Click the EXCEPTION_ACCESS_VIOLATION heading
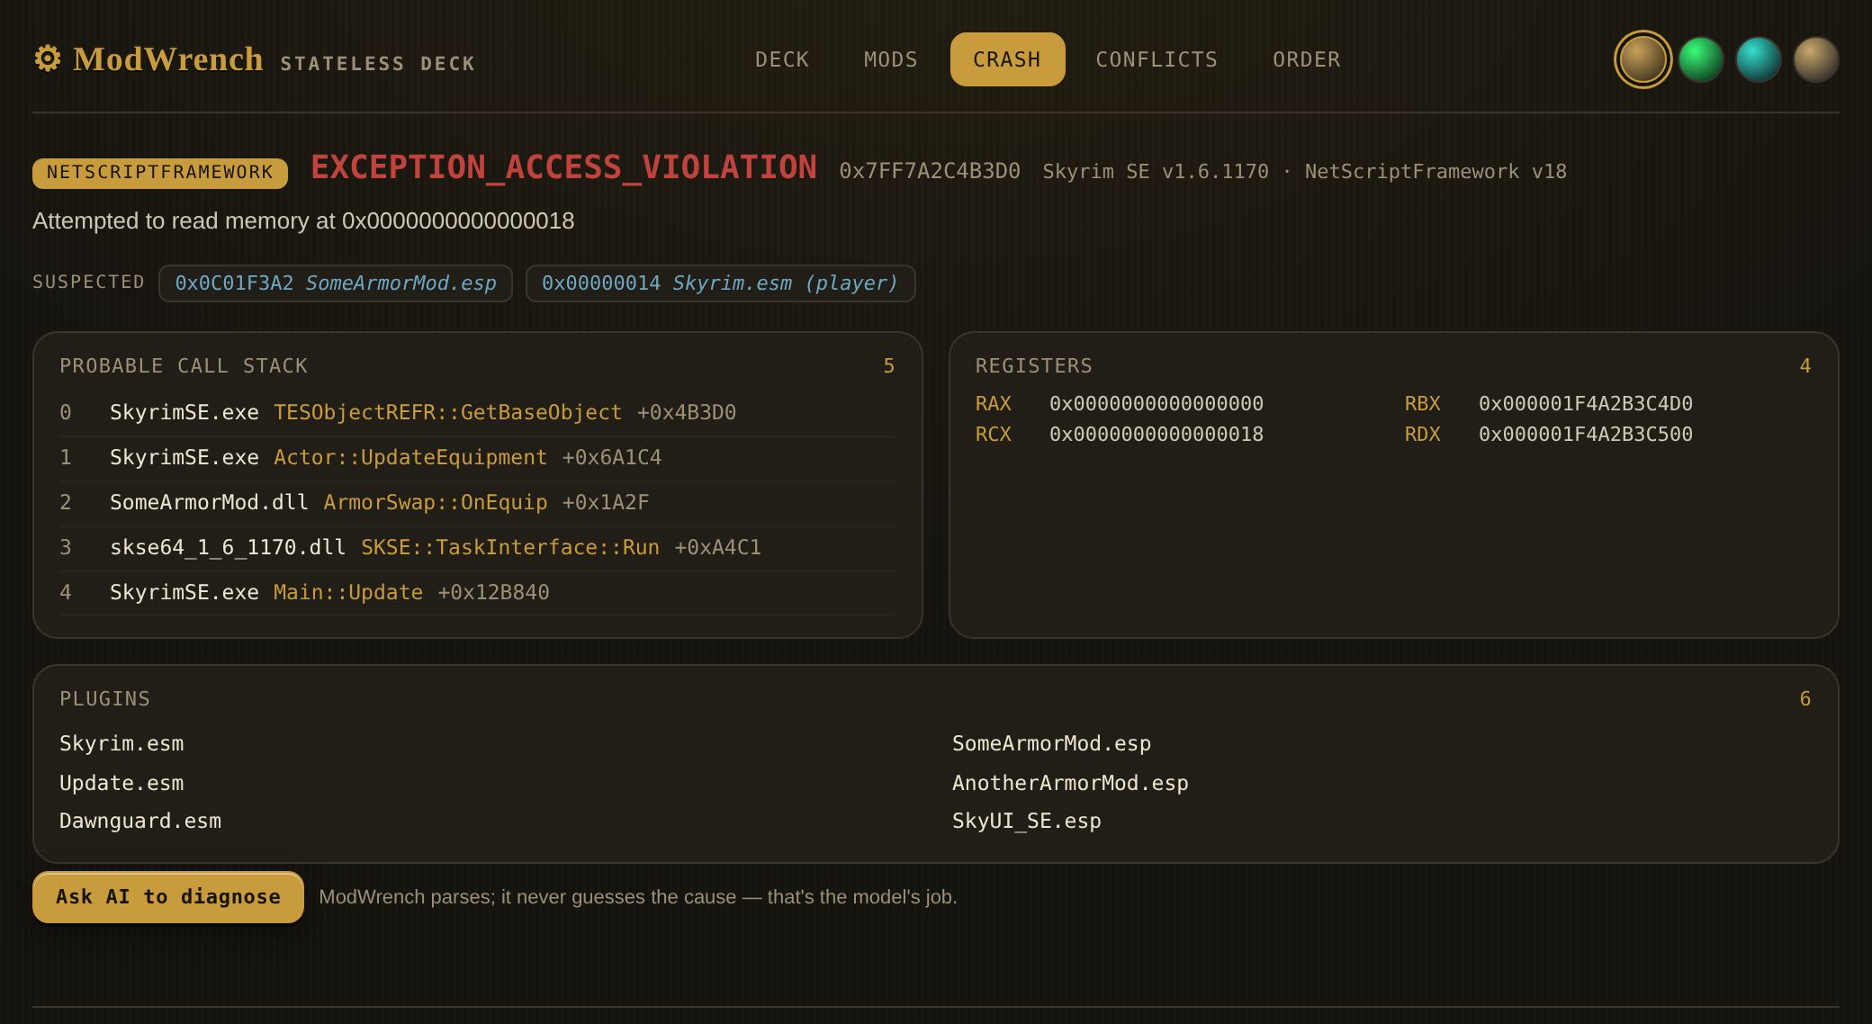This screenshot has height=1024, width=1872. pyautogui.click(x=564, y=167)
